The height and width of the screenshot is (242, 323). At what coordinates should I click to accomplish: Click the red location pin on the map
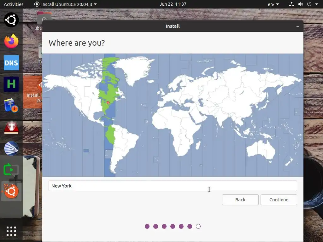point(108,103)
